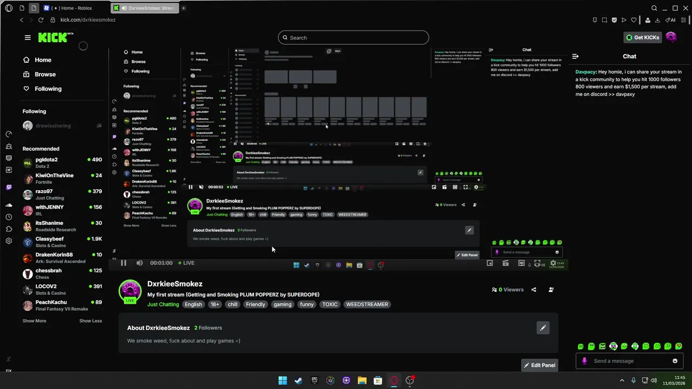Image resolution: width=692 pixels, height=389 pixels.
Task: Click the address bar URL
Action: 88,20
